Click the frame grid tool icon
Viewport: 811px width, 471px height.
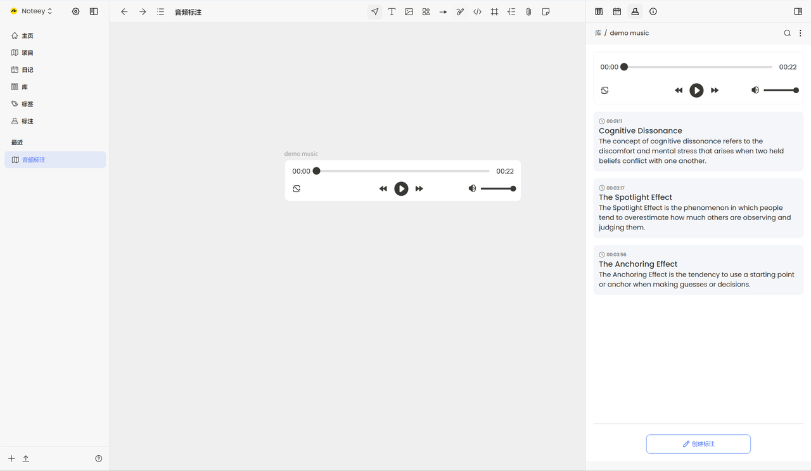point(494,11)
